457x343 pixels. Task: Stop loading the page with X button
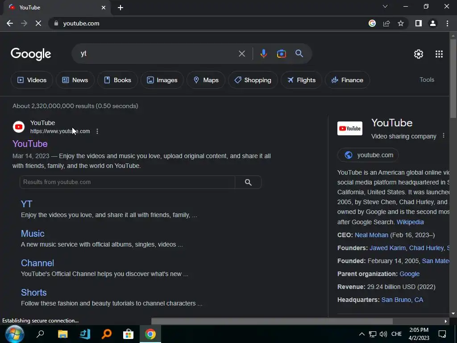click(38, 23)
